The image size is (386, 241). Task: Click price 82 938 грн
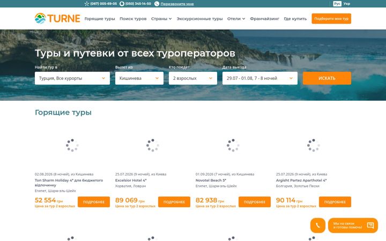point(210,200)
